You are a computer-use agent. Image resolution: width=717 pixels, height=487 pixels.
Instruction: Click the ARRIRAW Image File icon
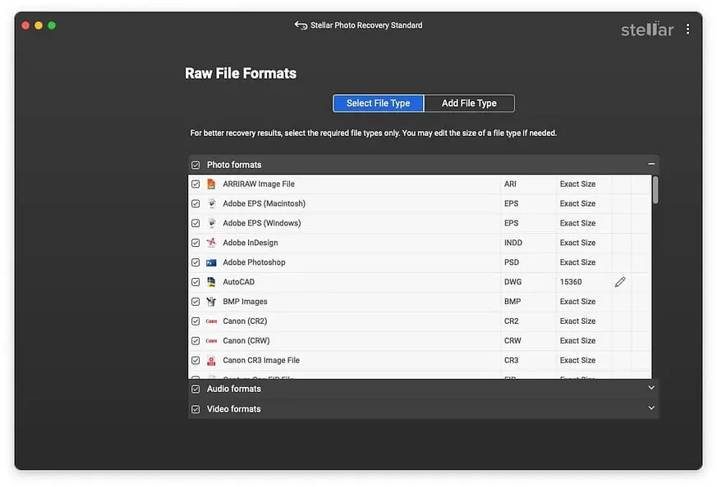(211, 184)
